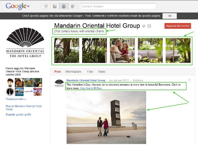Click 'Segnala questo profilo' link
Viewport: 198px width, 146px height.
tap(18, 114)
